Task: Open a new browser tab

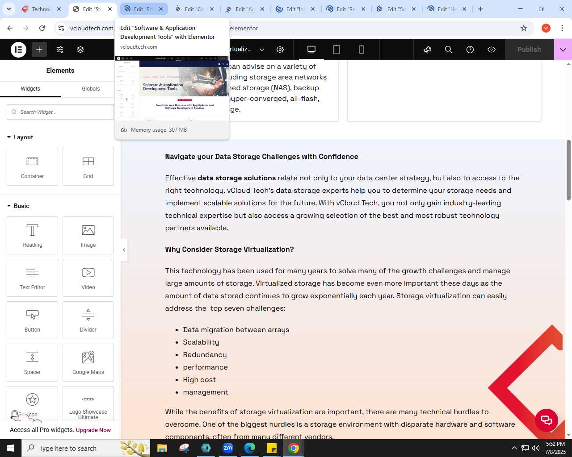Action: pyautogui.click(x=480, y=9)
